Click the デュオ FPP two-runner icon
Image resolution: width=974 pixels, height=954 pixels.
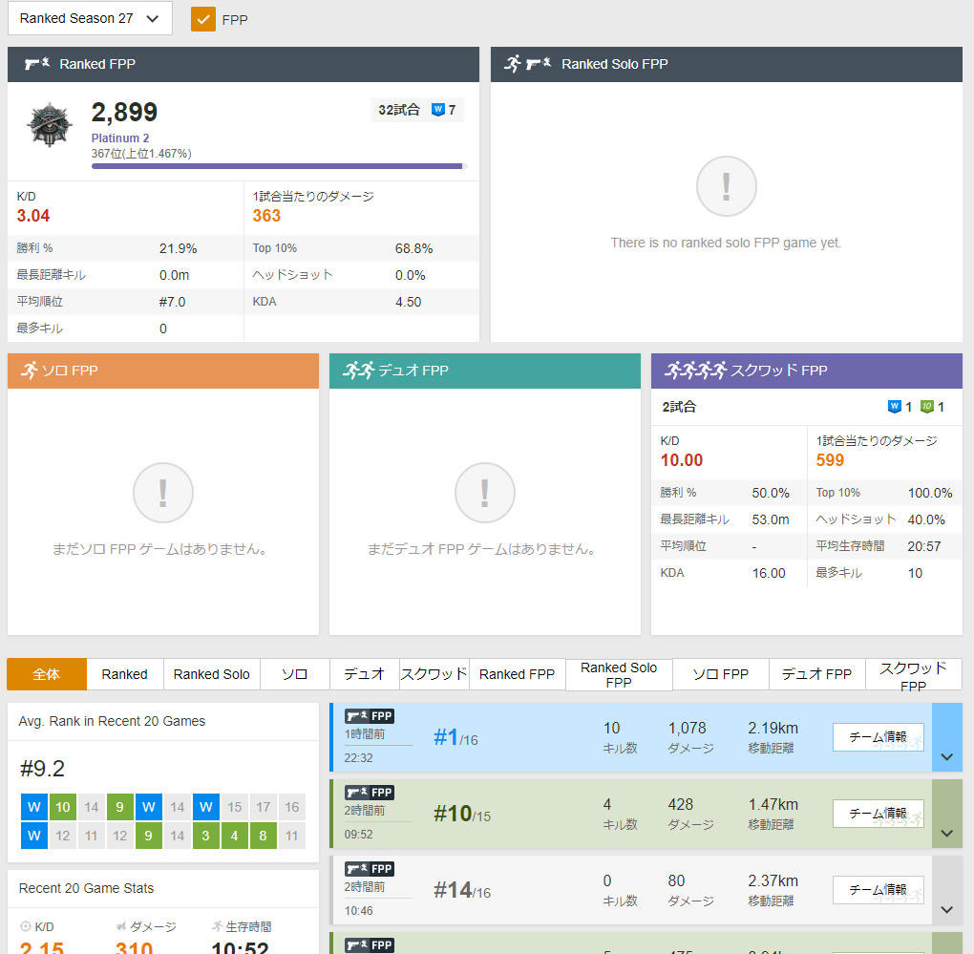coord(359,371)
